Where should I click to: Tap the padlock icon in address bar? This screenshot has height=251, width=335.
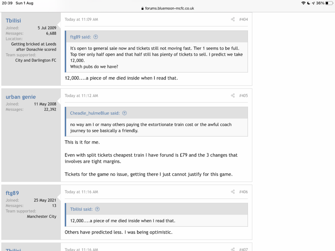142,8
